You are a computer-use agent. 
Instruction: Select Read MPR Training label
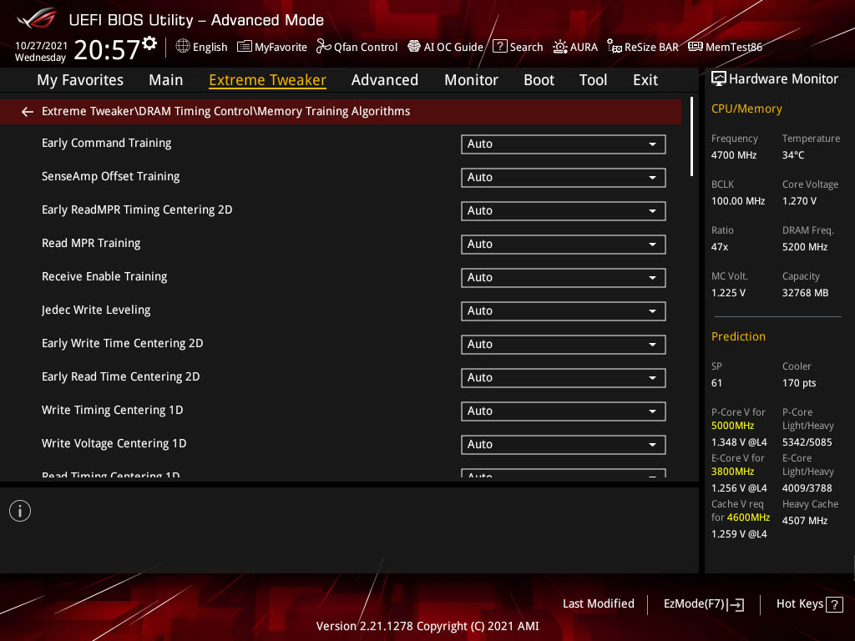[x=91, y=243]
